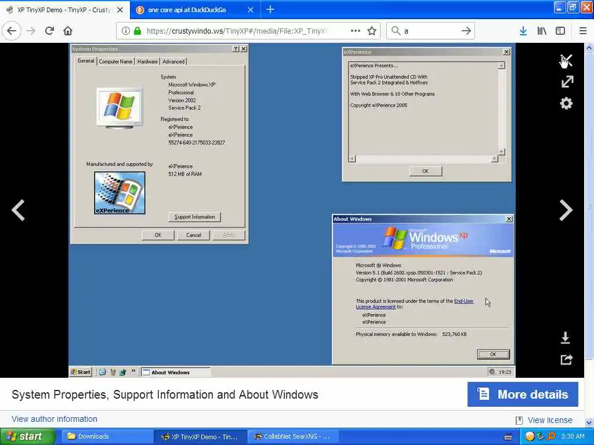Open page actions three-dot menu
Image resolution: width=594 pixels, height=445 pixels.
pyautogui.click(x=356, y=31)
